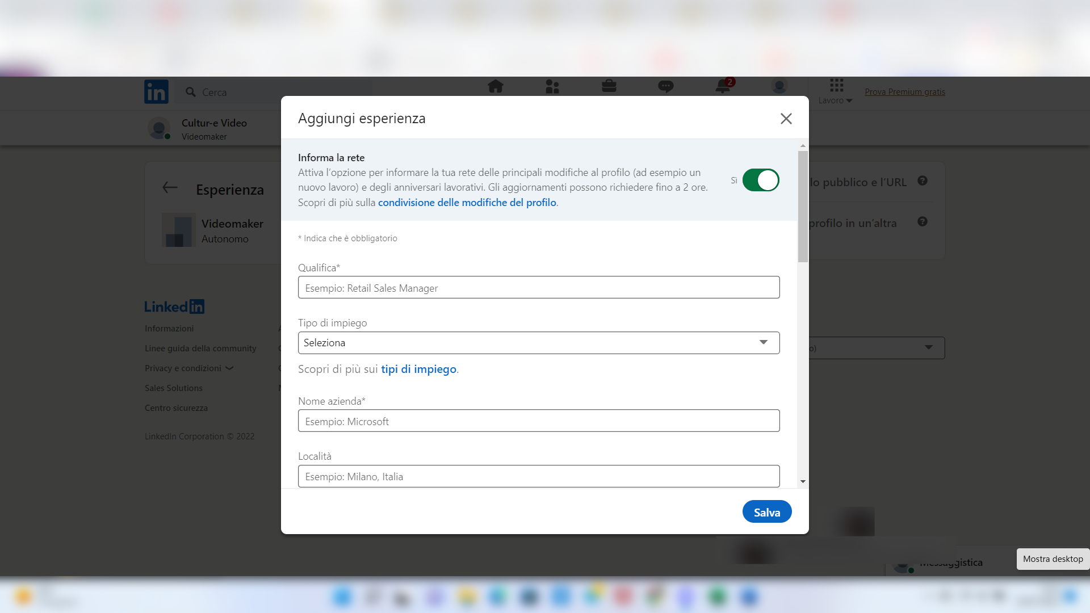Image resolution: width=1090 pixels, height=613 pixels.
Task: Click the LinkedIn logo icon
Action: [156, 91]
